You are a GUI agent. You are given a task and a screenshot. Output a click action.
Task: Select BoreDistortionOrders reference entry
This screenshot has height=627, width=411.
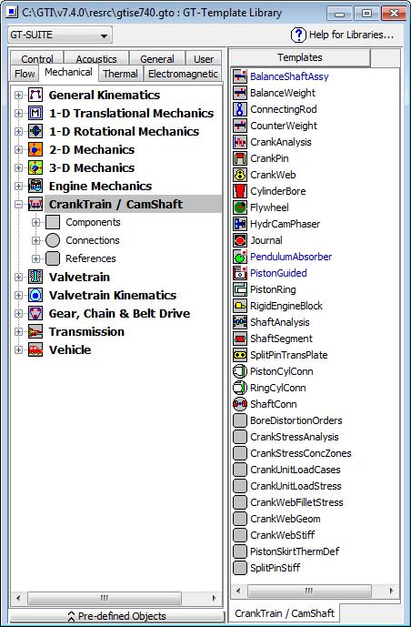pos(296,420)
